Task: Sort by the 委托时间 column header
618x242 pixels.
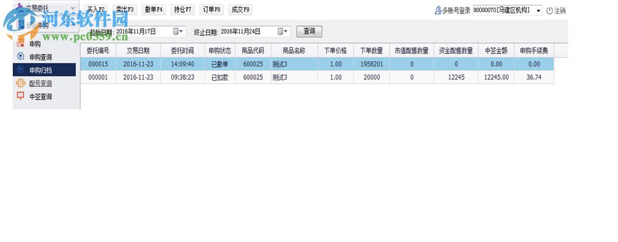Action: coord(183,50)
